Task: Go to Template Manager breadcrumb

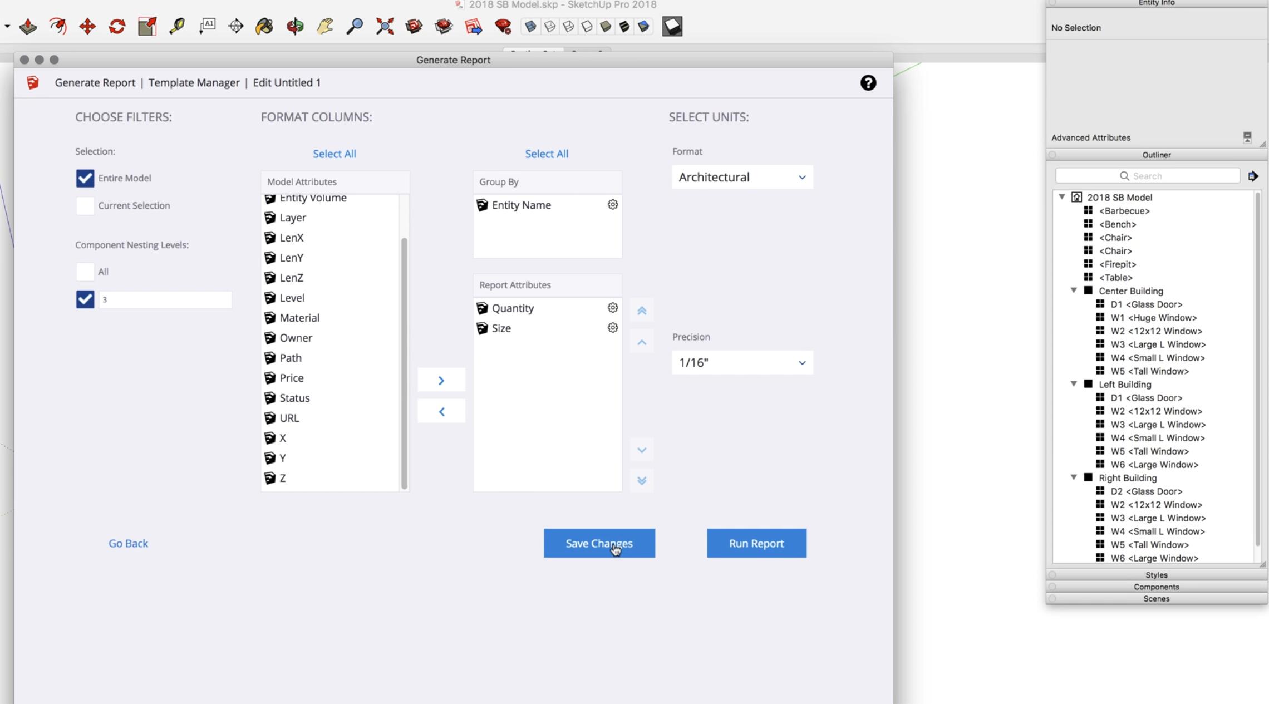Action: [x=194, y=83]
